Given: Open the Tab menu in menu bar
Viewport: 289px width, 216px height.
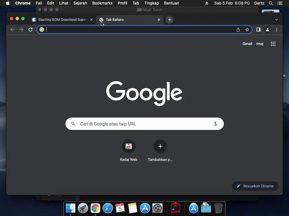Looking at the screenshot, I should [x=136, y=3].
